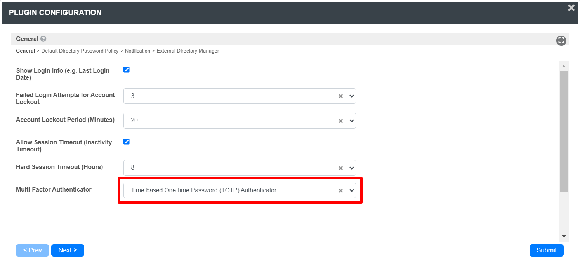Screen dimensions: 580x276
Task: Clear the Failed Login Attempts value
Action: click(340, 96)
